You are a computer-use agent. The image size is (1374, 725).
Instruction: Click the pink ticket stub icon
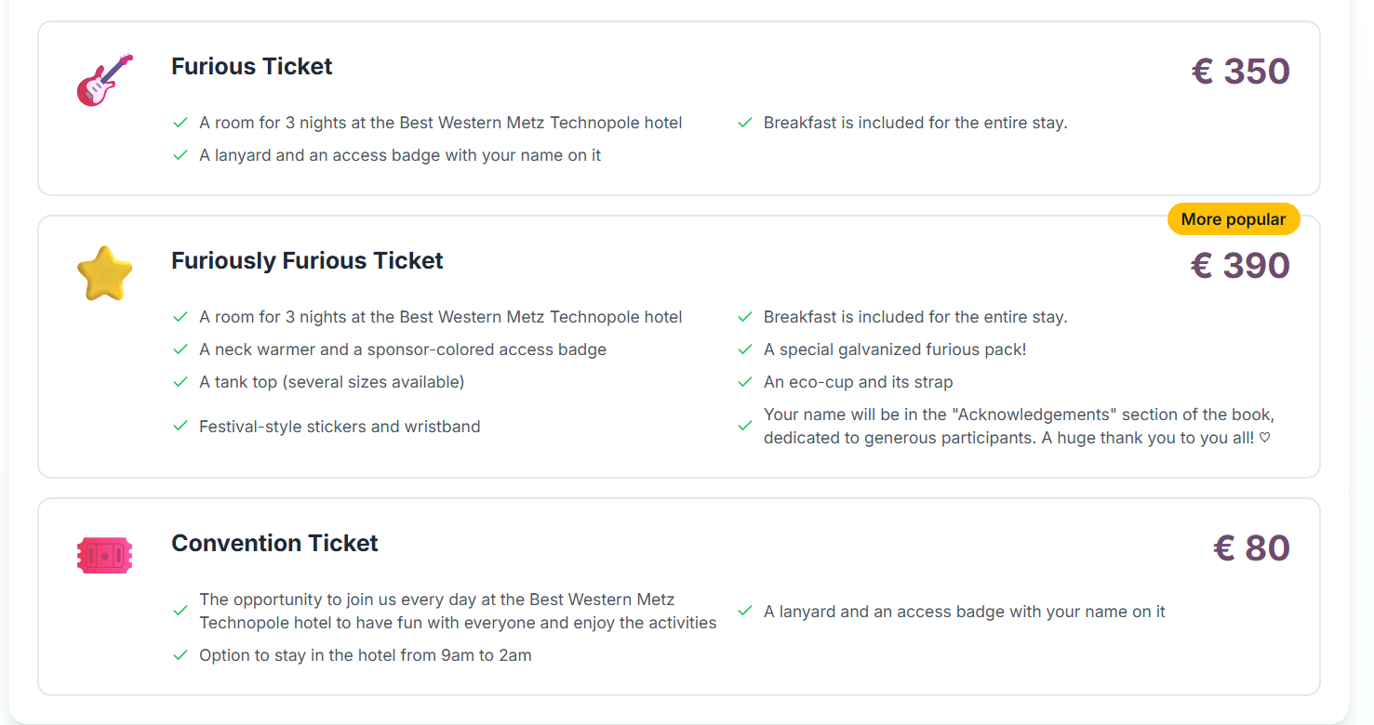point(104,555)
